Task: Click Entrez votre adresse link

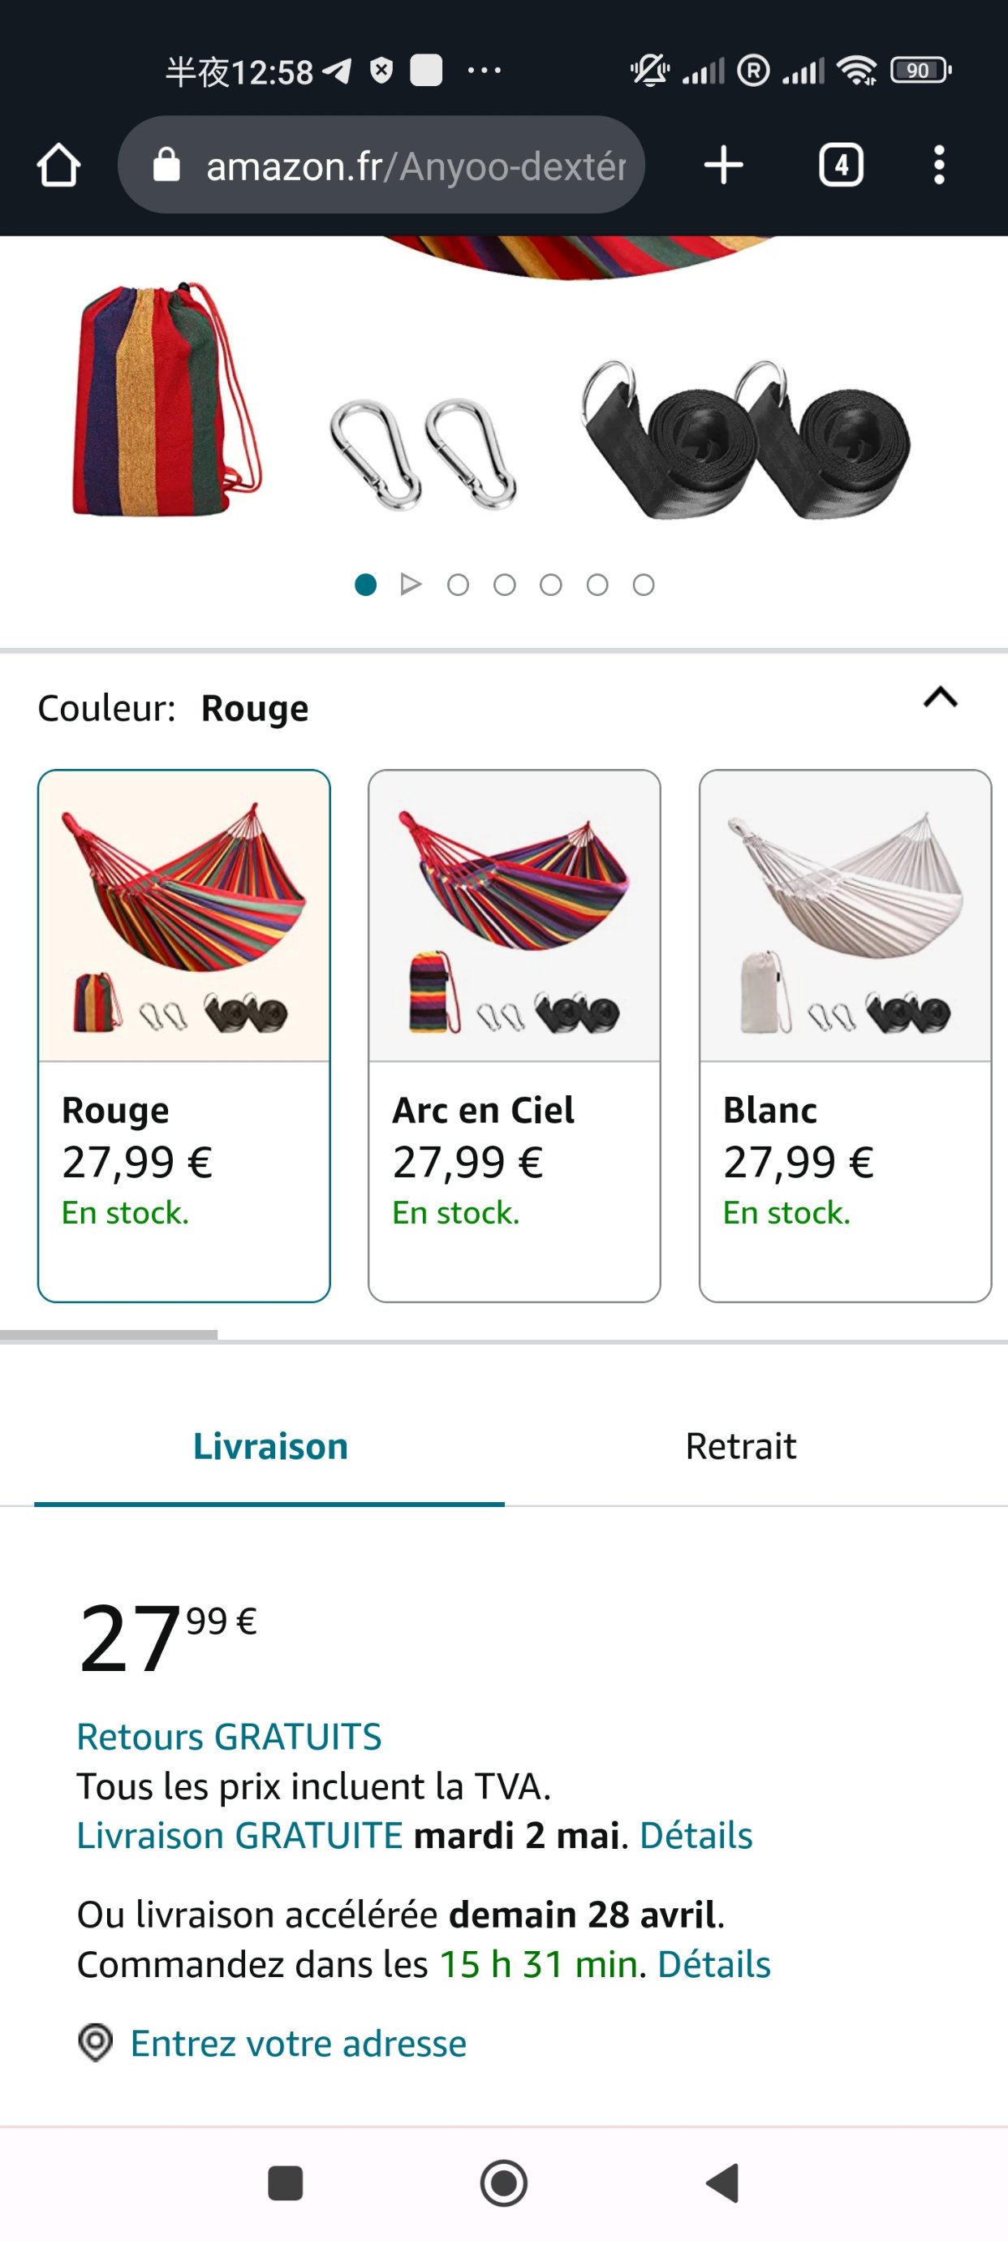Action: [299, 2043]
